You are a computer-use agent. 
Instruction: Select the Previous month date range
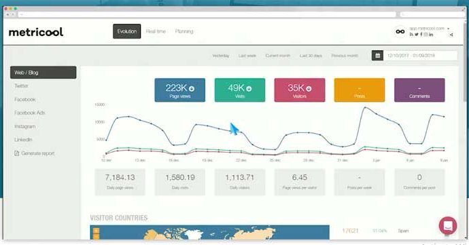(x=344, y=56)
